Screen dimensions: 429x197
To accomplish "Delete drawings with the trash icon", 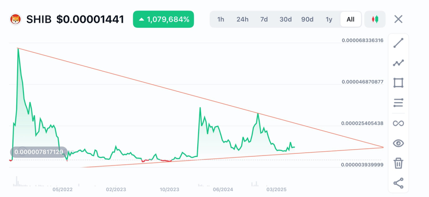I will 398,163.
